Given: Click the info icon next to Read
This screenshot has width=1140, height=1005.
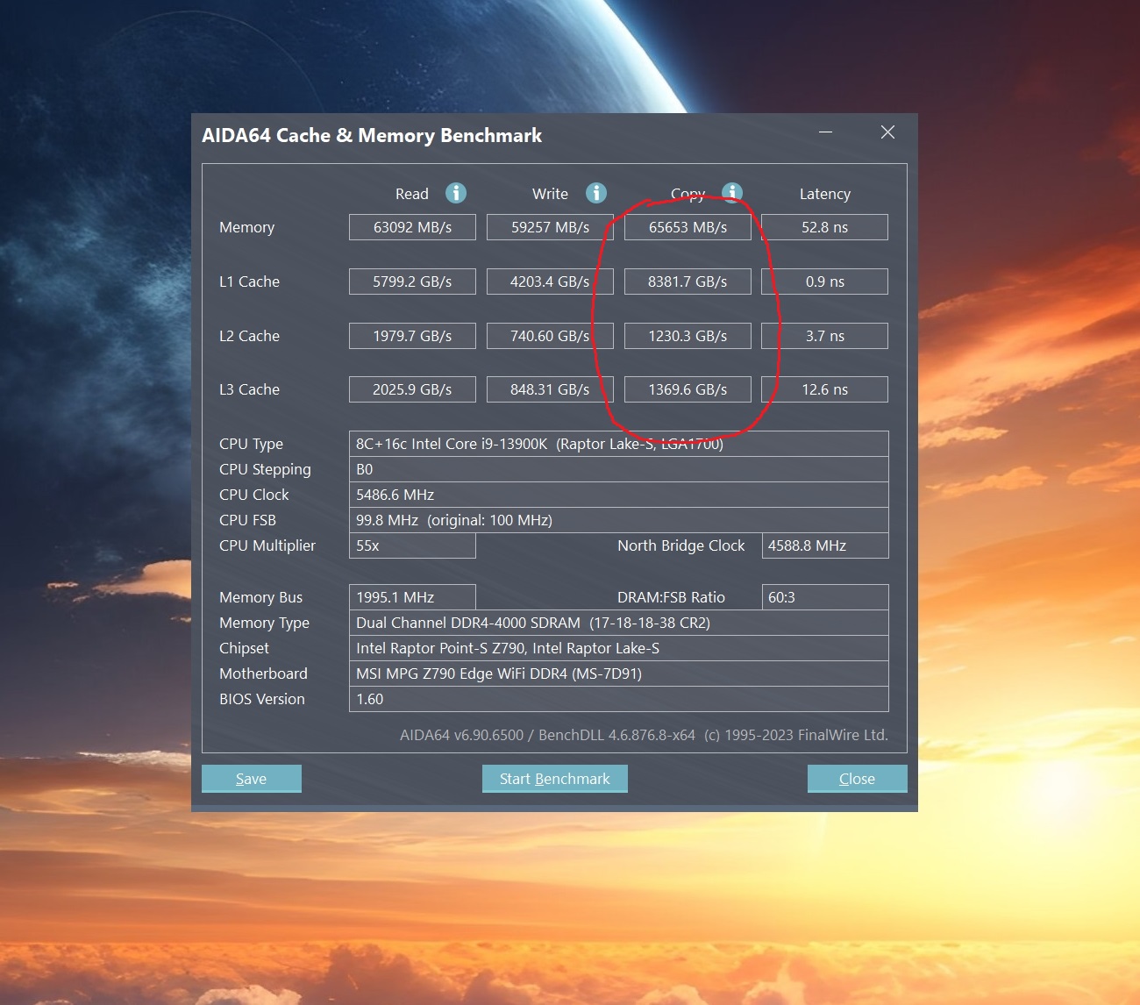Looking at the screenshot, I should click(x=456, y=193).
